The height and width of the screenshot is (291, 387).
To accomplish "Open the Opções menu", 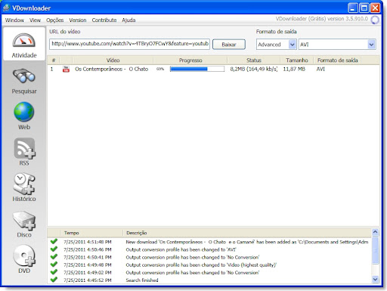I will (x=54, y=20).
